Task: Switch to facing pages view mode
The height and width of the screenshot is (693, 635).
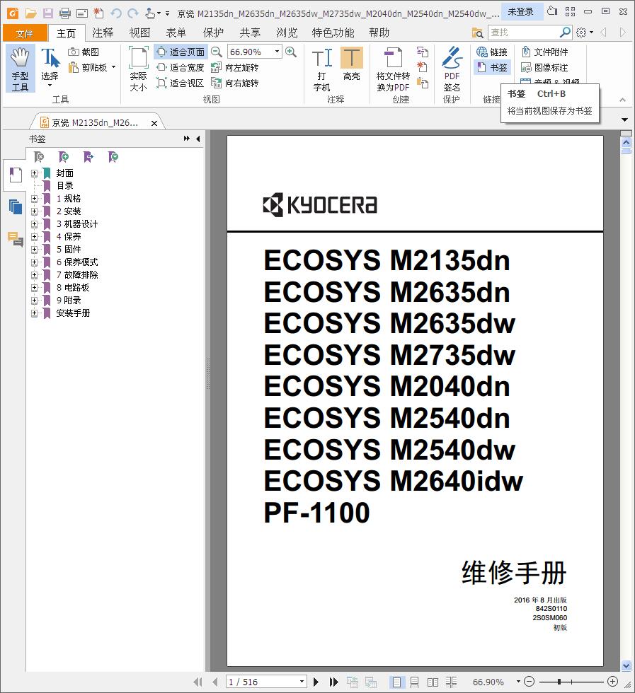Action: click(x=433, y=682)
